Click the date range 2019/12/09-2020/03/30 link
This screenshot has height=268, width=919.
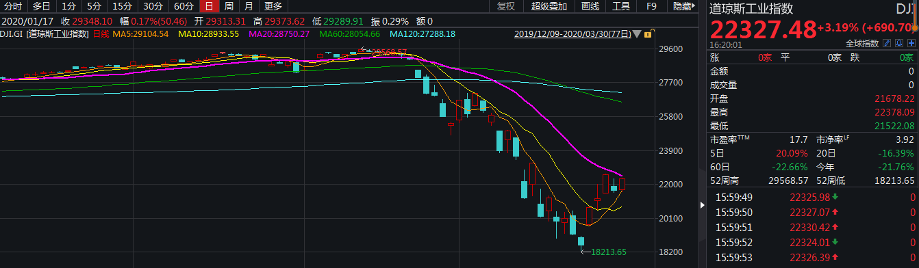[572, 33]
